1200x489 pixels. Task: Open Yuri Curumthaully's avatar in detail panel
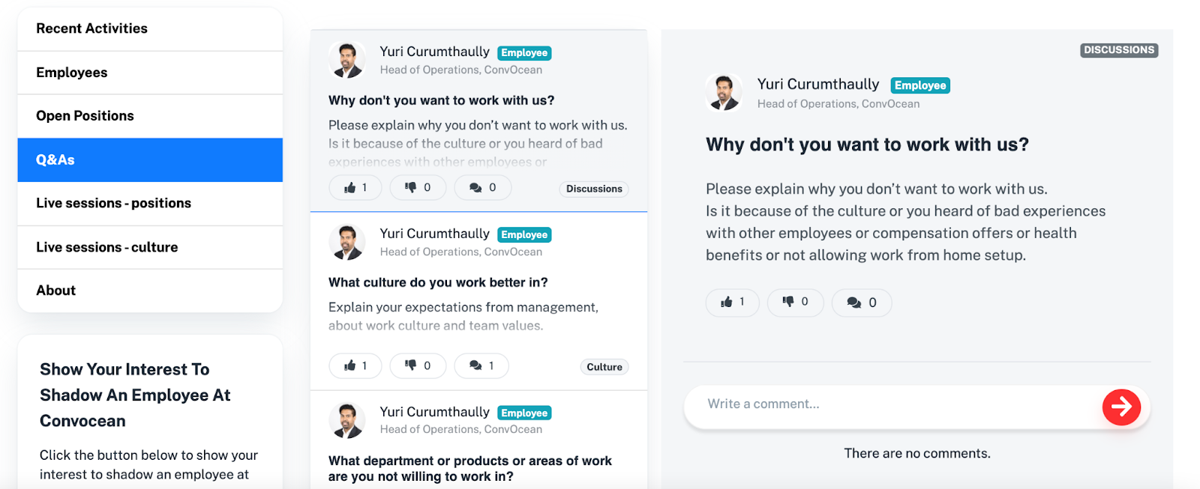[x=724, y=92]
